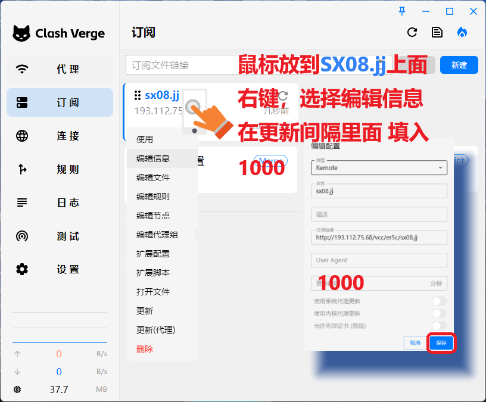Click the 保存 save button
The image size is (486, 402).
[441, 343]
